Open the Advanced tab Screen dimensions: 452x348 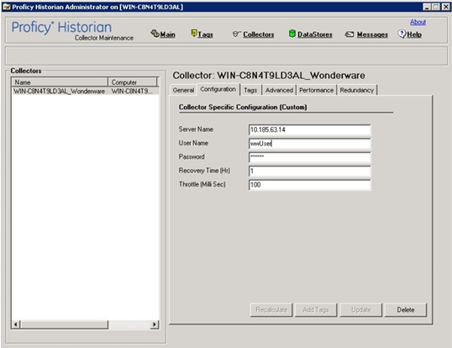[x=279, y=90]
